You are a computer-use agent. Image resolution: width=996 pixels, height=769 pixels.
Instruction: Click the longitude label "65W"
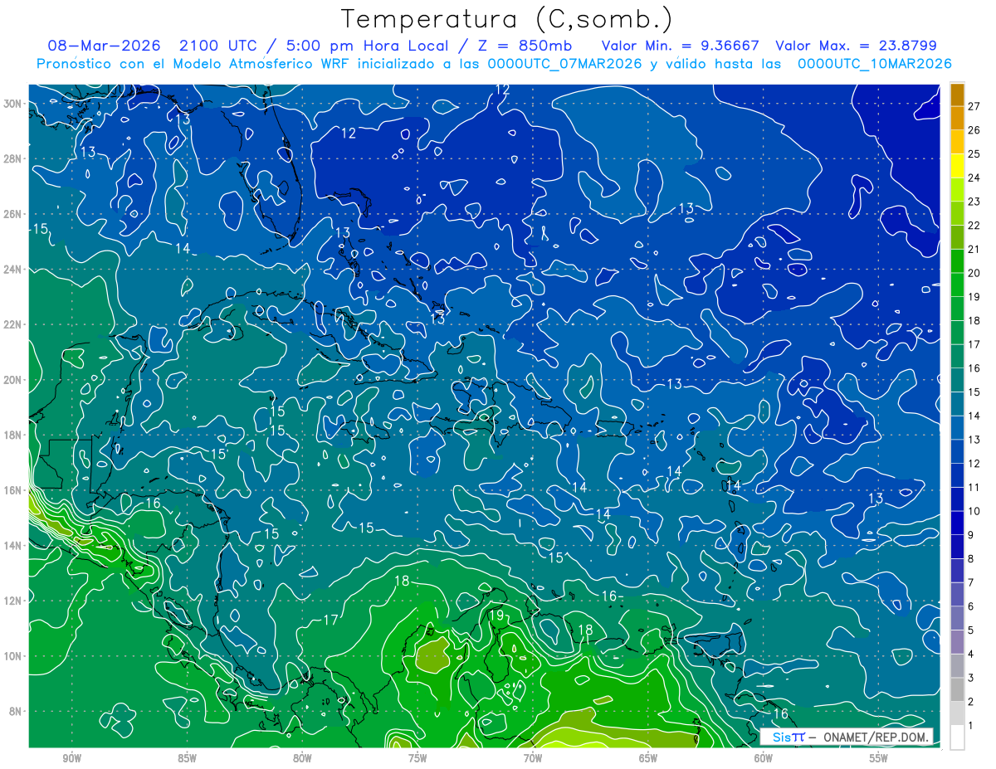[x=648, y=758]
